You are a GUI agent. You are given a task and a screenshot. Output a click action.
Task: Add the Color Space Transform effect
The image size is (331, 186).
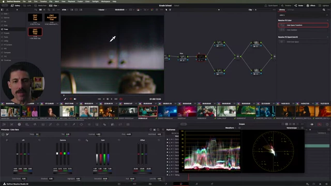pyautogui.click(x=303, y=25)
